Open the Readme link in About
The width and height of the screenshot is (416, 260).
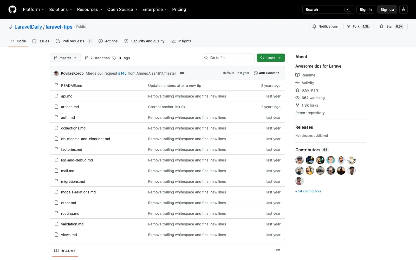point(305,75)
